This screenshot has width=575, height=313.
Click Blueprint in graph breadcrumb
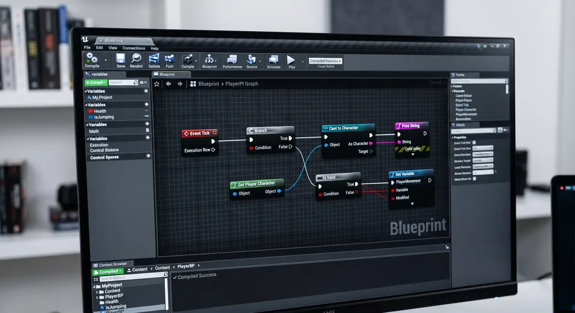point(208,84)
